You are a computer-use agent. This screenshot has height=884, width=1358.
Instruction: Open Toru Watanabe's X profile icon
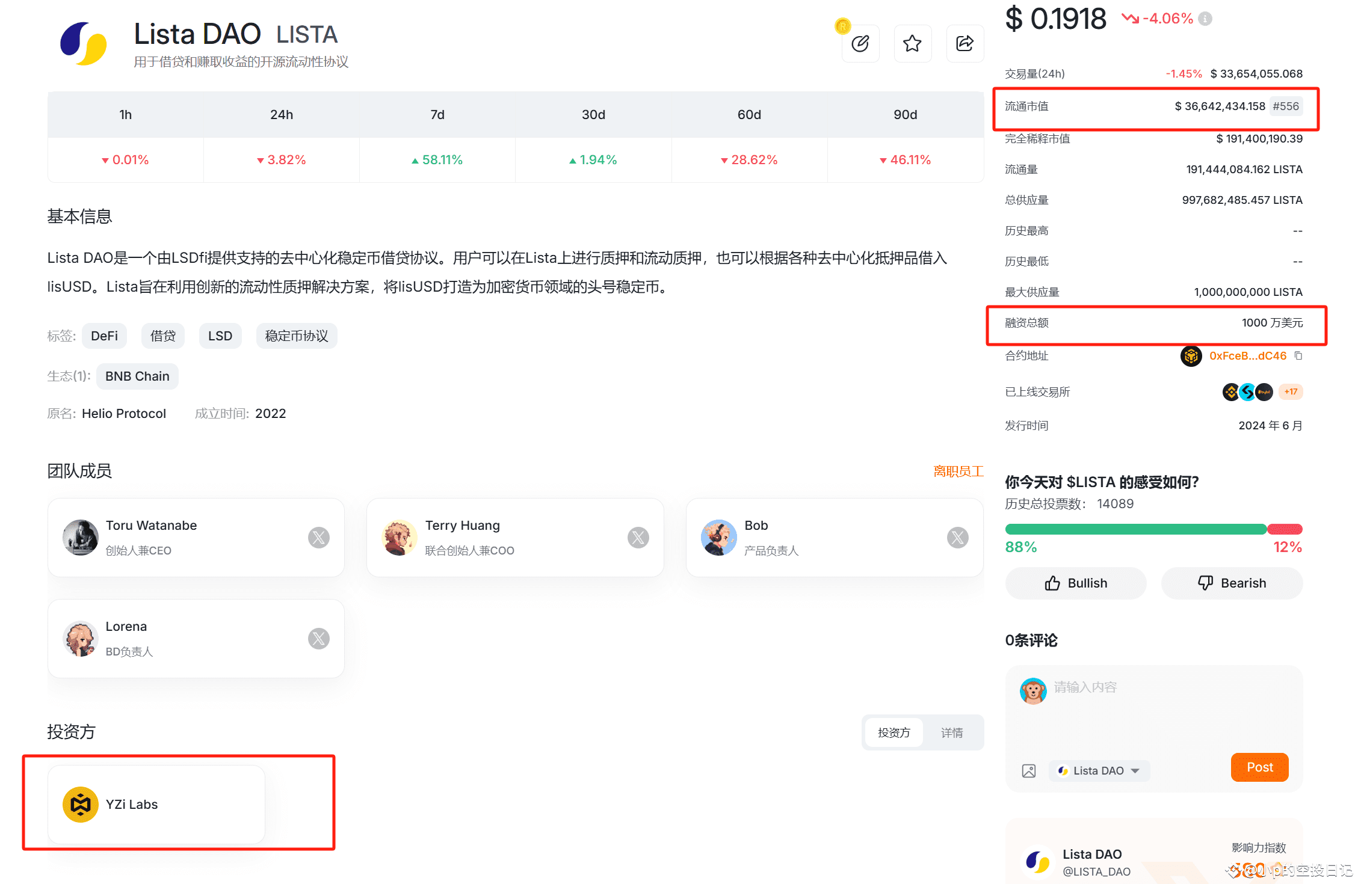(x=319, y=537)
